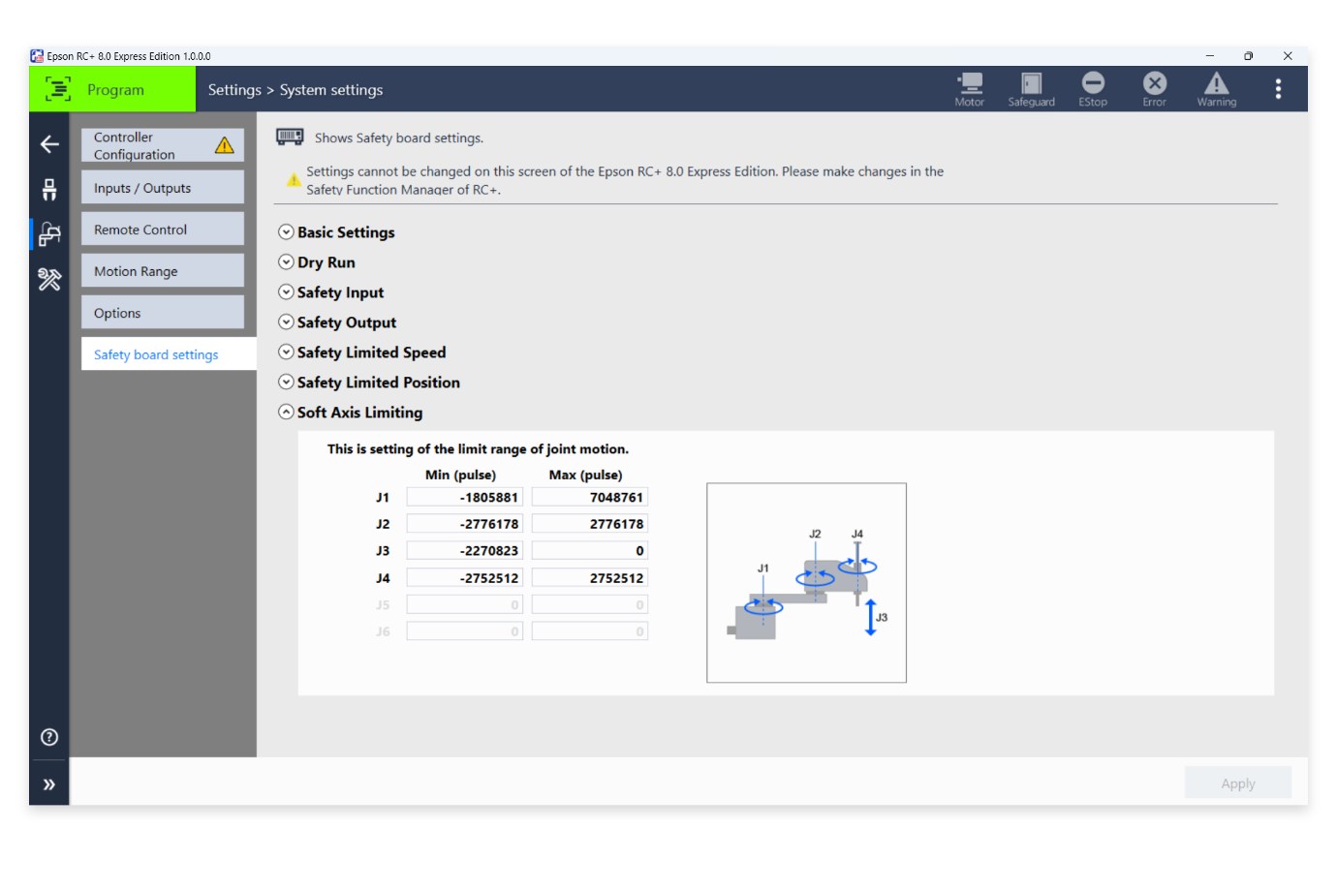Open Inputs / Outputs settings page
Viewport: 1337px width, 891px height.
(163, 188)
